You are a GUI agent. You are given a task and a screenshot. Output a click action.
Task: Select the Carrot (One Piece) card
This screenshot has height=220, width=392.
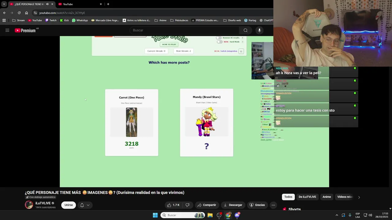coord(132,123)
